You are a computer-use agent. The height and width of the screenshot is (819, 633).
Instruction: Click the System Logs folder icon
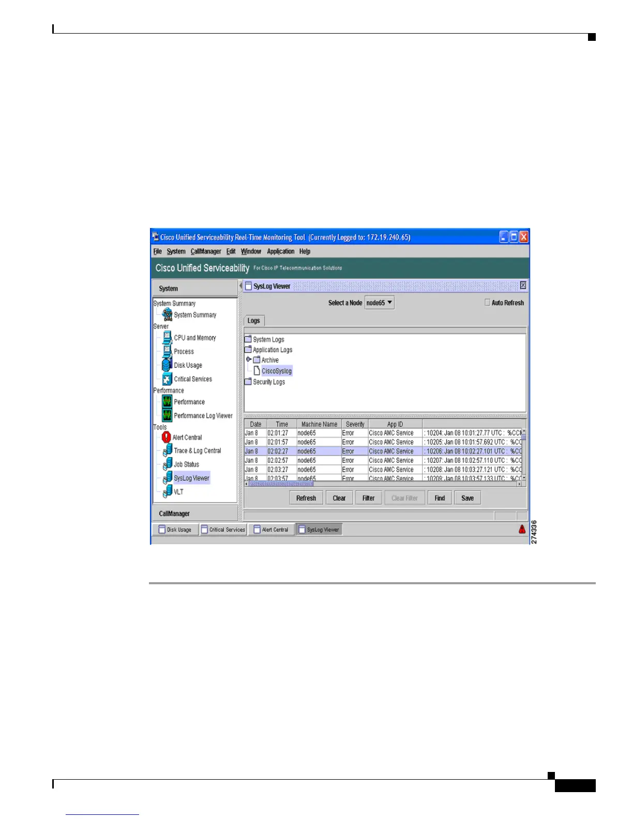(248, 339)
